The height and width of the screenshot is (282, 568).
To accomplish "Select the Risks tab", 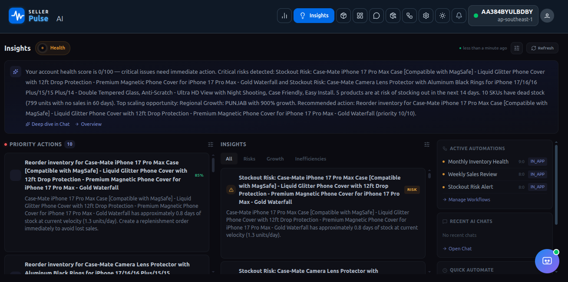I will 249,159.
